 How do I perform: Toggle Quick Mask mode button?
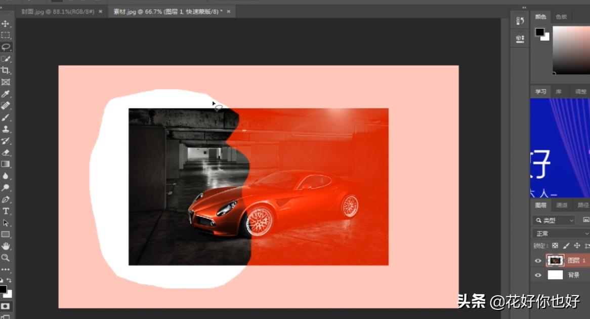coord(5,306)
